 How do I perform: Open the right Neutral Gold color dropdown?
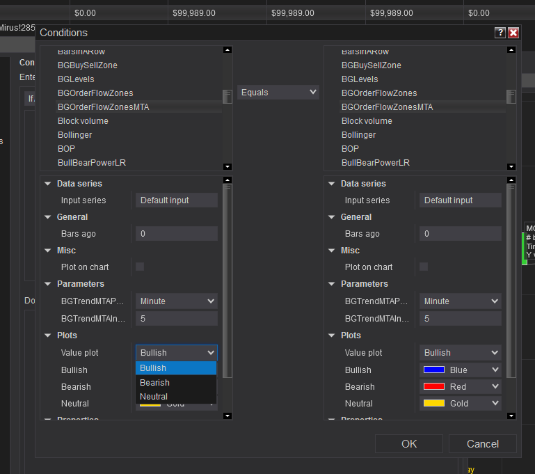(461, 404)
